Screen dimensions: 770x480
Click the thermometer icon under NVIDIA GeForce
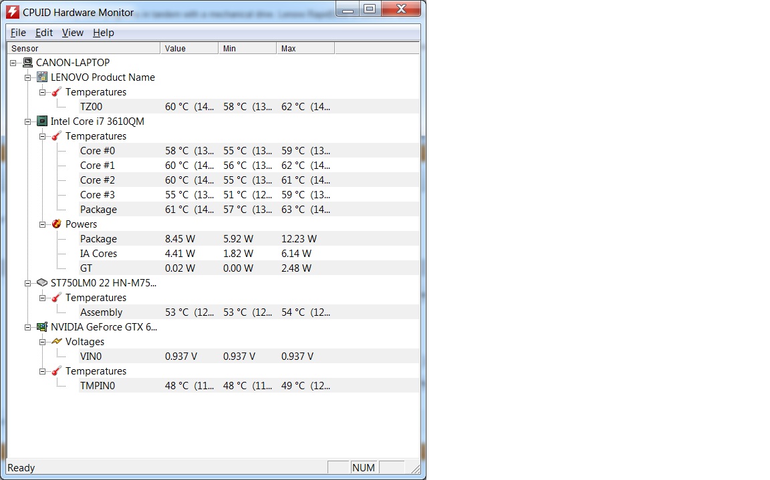tap(57, 371)
